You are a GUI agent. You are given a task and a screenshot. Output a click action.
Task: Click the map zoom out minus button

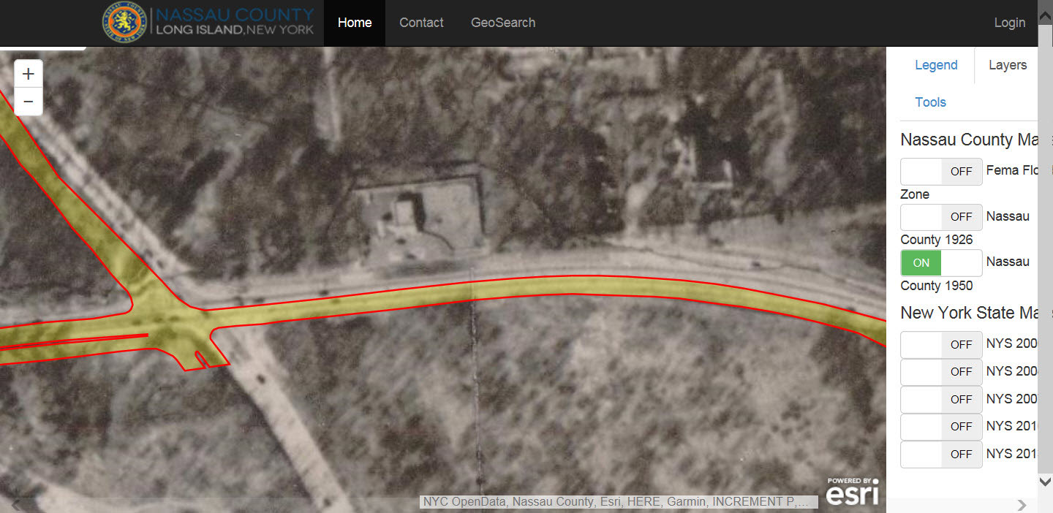[x=29, y=102]
